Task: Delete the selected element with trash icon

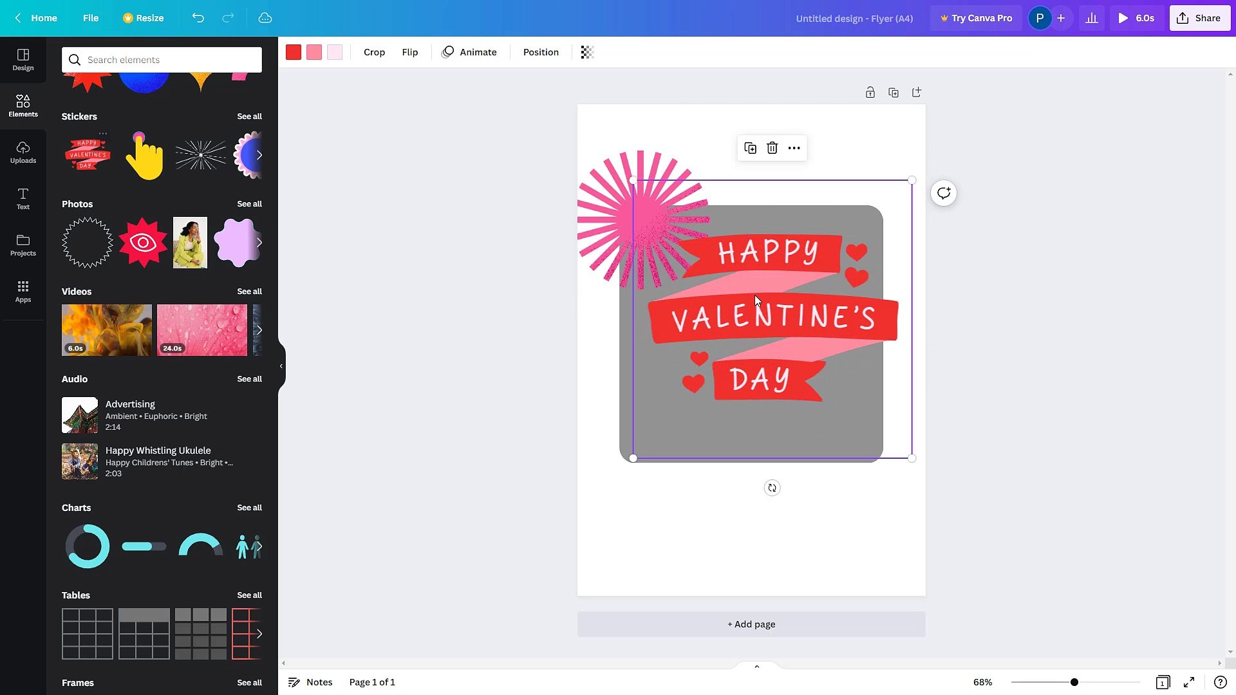Action: 772,148
